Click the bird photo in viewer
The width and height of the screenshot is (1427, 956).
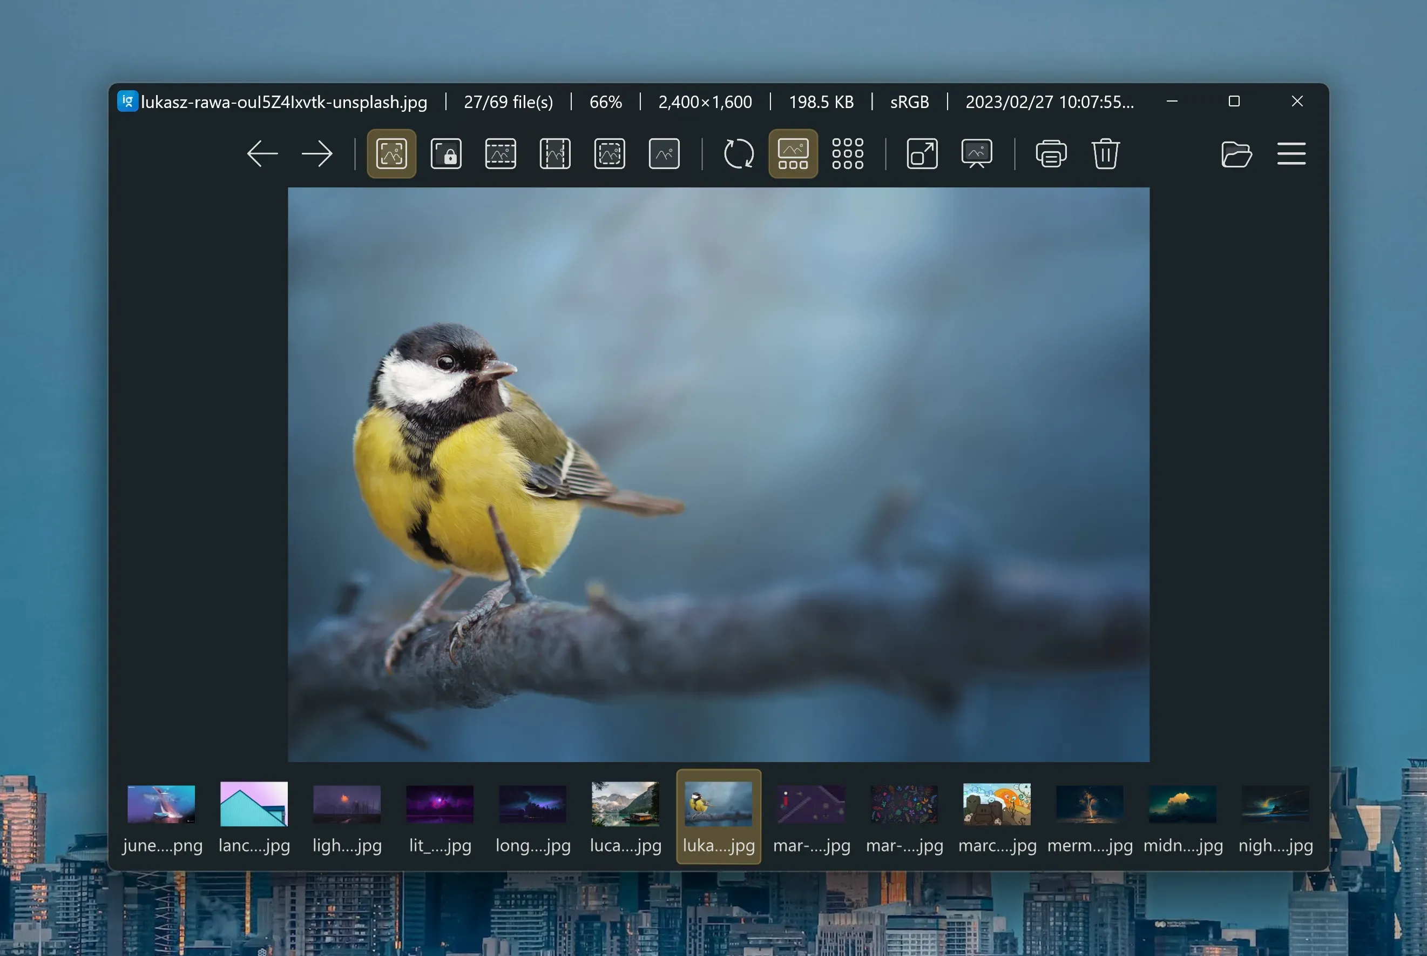pos(719,474)
